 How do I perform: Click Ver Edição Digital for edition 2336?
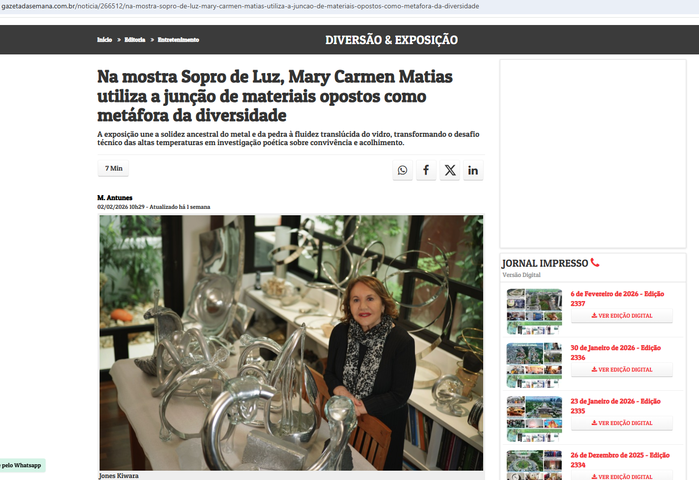pos(622,370)
